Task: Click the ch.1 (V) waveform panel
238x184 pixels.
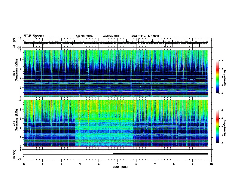Action: (117, 43)
